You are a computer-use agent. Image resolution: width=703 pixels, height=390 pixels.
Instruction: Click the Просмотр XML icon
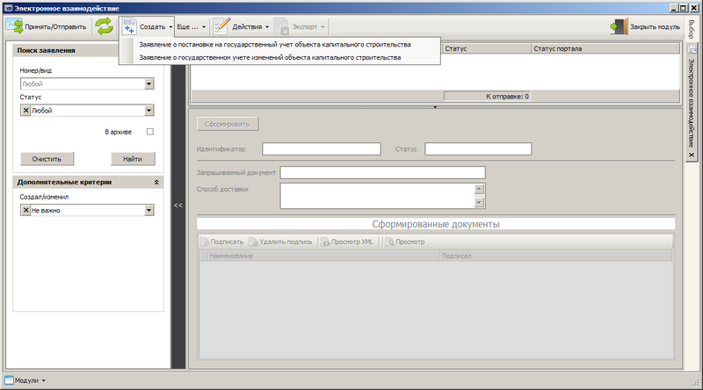tap(324, 242)
